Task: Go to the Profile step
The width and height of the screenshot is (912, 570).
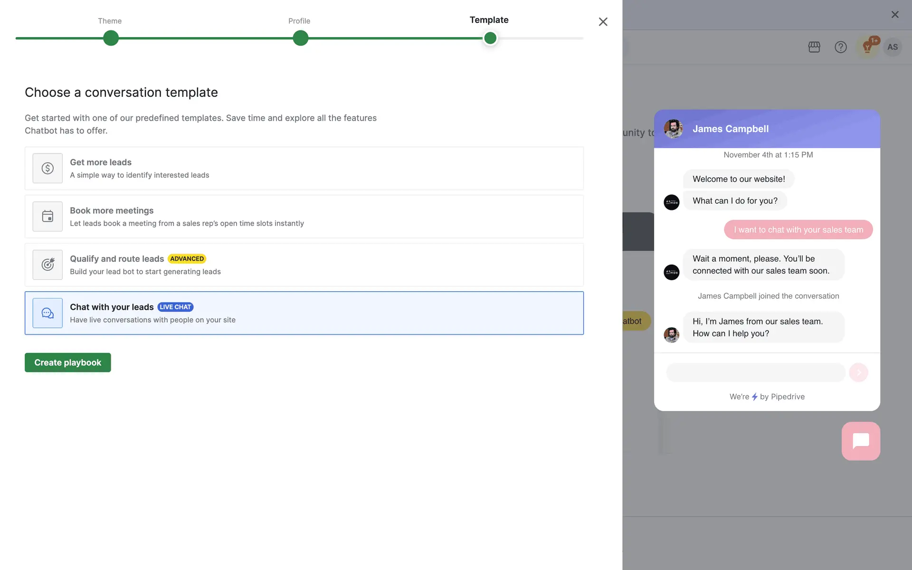Action: point(300,38)
